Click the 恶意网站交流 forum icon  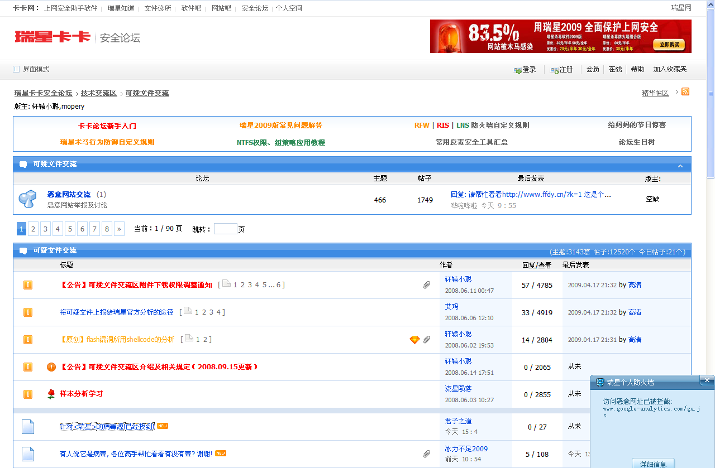(27, 199)
